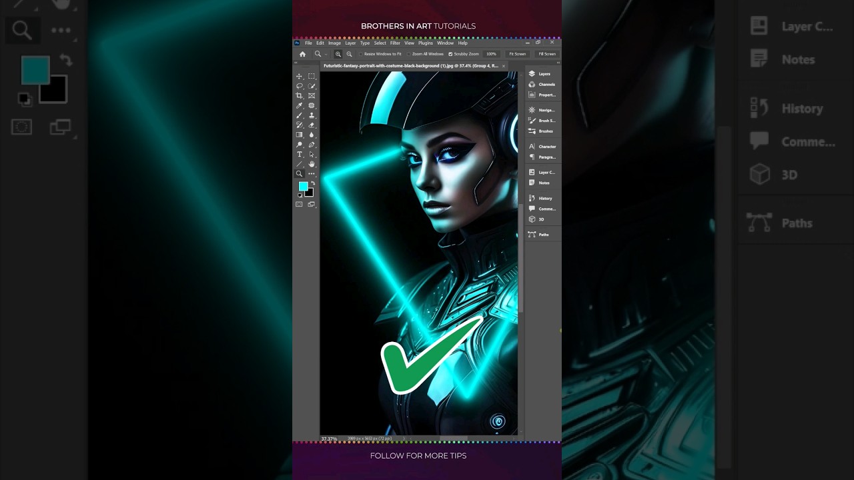Viewport: 854px width, 480px height.
Task: Select the Quick Selection tool
Action: (x=312, y=86)
